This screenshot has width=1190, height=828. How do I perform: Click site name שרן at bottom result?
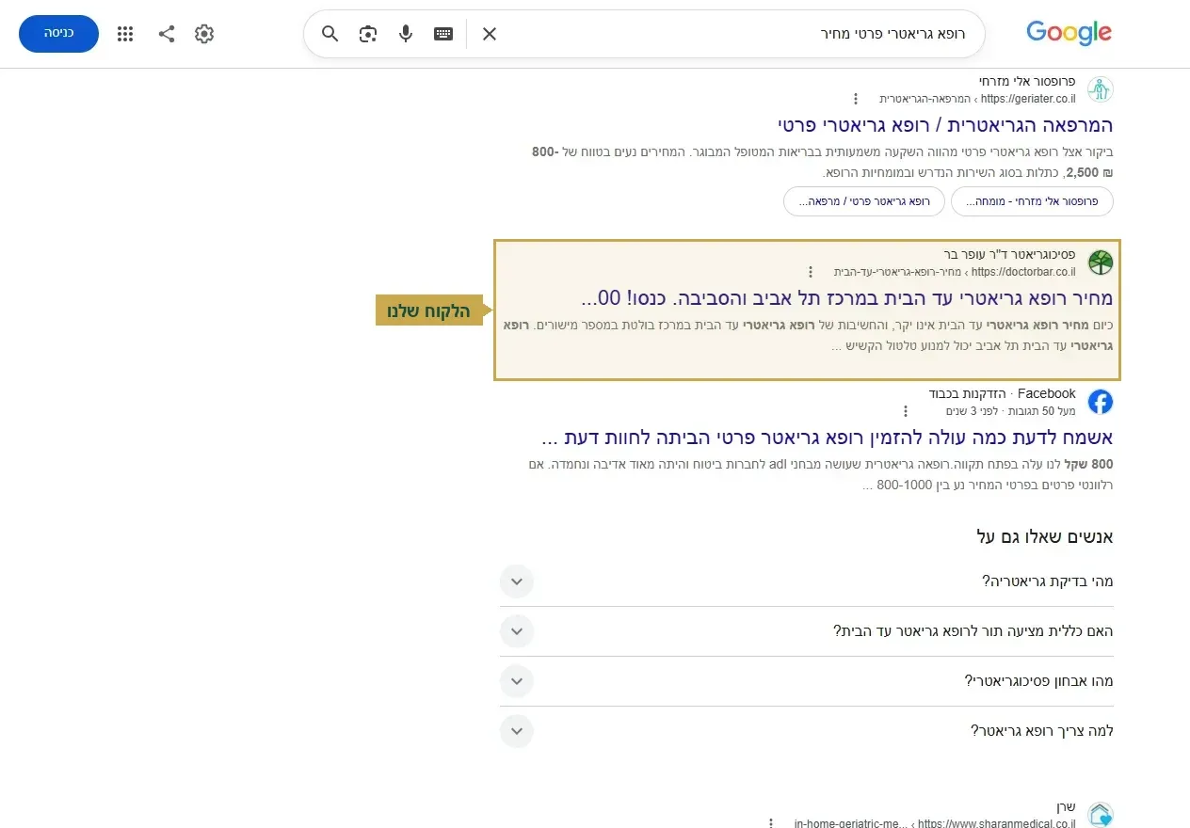click(x=1066, y=807)
